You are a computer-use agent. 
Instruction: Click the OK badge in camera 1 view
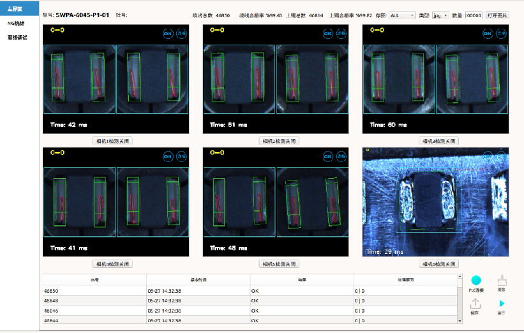coord(168,34)
